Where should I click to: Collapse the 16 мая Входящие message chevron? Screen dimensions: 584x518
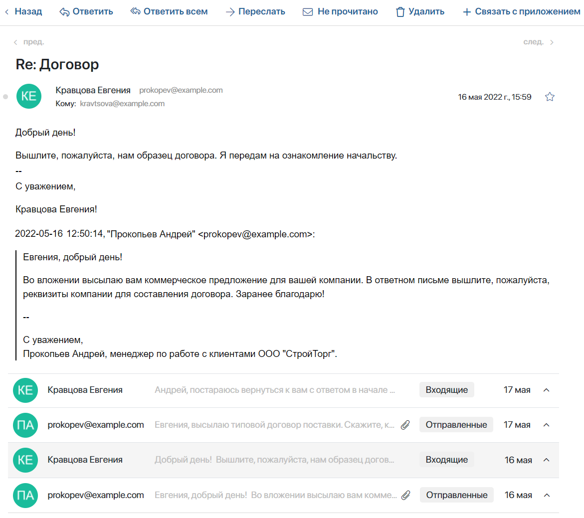547,460
